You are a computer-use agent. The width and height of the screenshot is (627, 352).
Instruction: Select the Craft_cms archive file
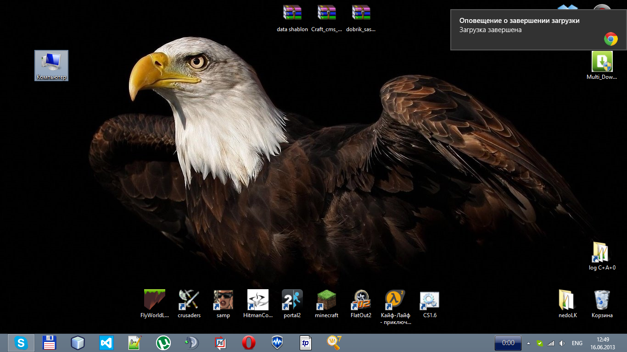[327, 19]
